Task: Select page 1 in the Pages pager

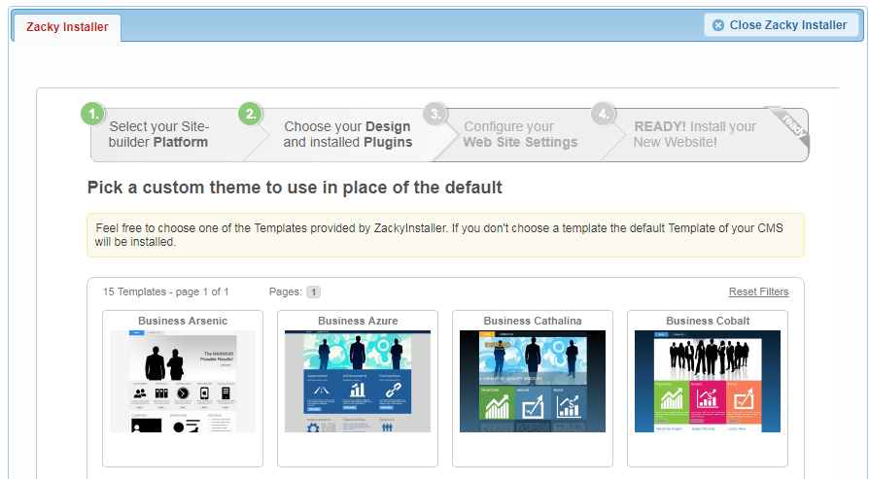Action: pos(313,291)
